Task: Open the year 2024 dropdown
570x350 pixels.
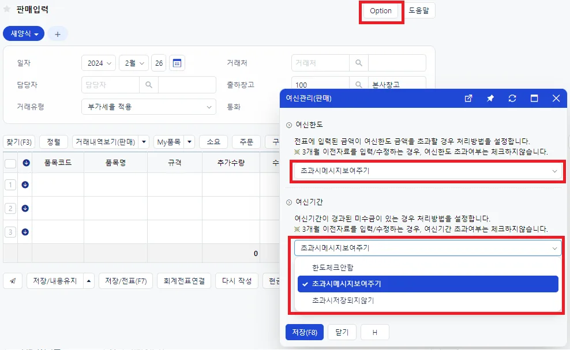Action: click(x=99, y=63)
